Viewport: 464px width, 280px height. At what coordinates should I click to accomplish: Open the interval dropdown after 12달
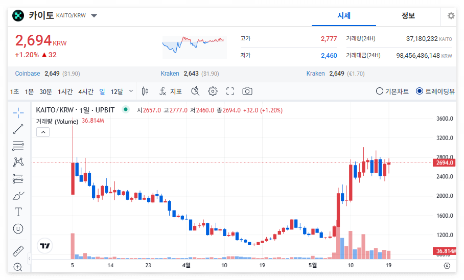131,91
